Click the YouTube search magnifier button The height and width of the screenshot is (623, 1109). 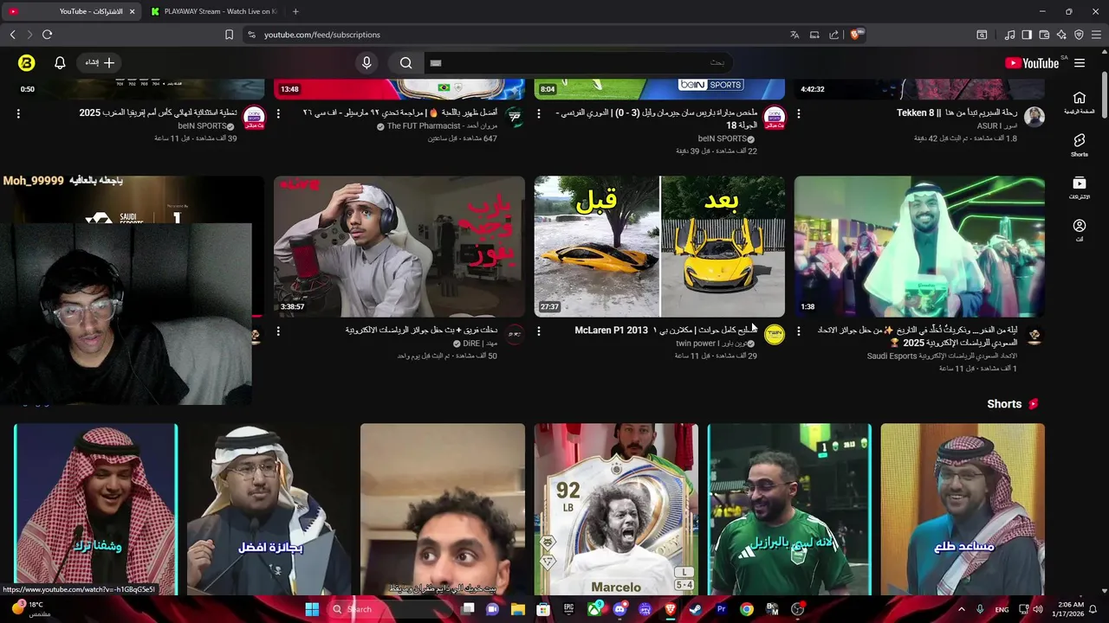pos(405,62)
